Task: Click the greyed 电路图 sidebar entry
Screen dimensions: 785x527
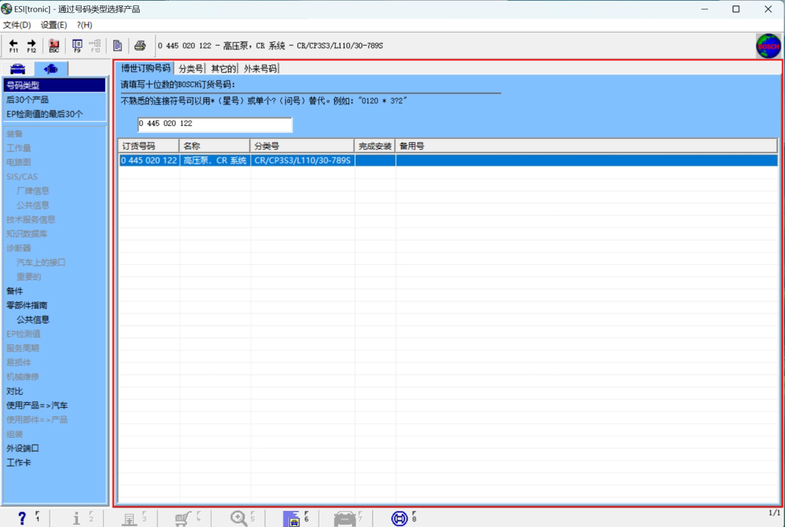Action: (18, 162)
